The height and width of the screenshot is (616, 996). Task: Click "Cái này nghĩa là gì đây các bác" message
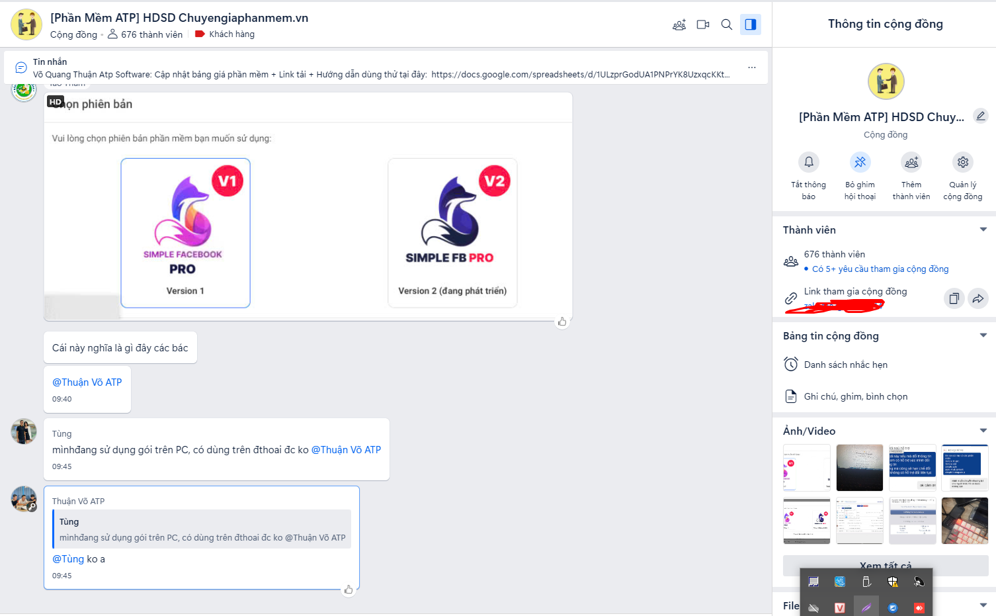pos(120,348)
